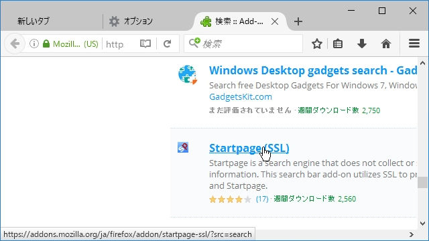Click 週間ダウンロード数 2,560 text
This screenshot has height=241, width=429.
coord(314,199)
